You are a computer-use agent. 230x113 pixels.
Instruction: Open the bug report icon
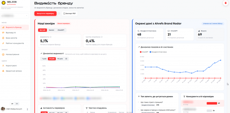(226, 3)
